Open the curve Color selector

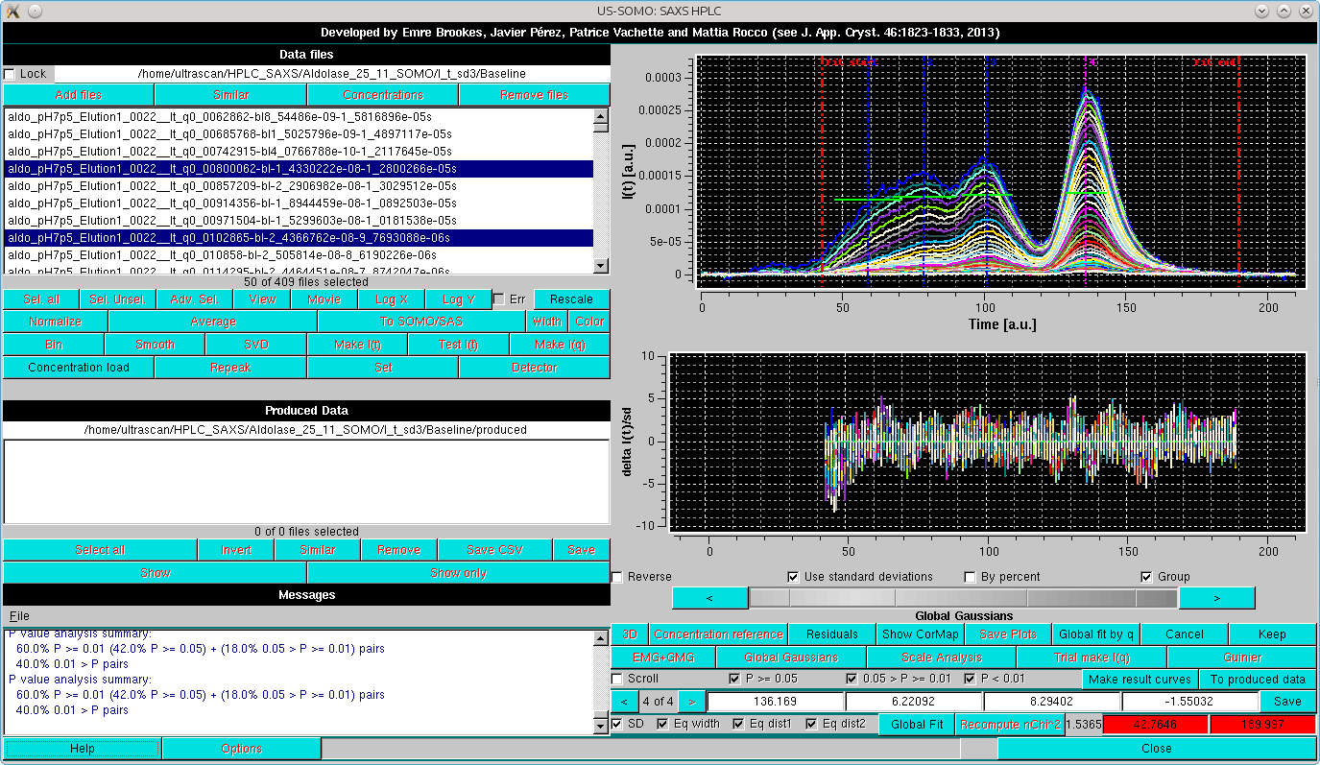588,322
